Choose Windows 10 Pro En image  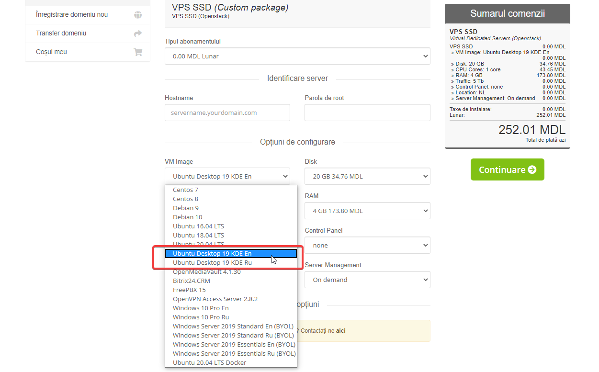point(201,308)
